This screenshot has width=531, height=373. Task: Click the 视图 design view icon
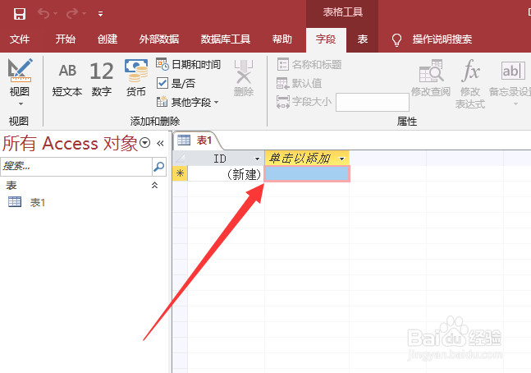pos(20,70)
